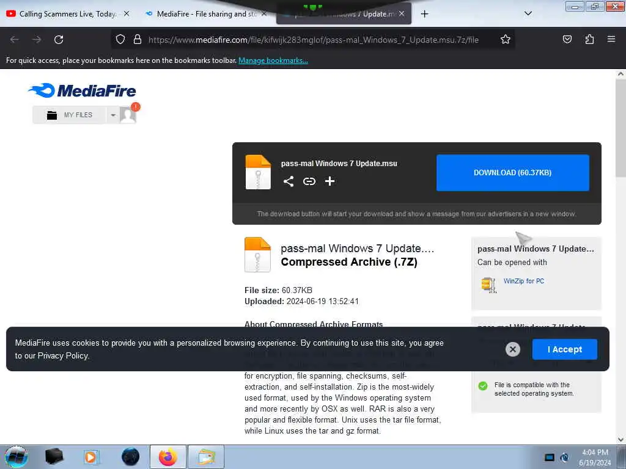Open tracking protection shield icon
This screenshot has height=469, width=626.
120,40
